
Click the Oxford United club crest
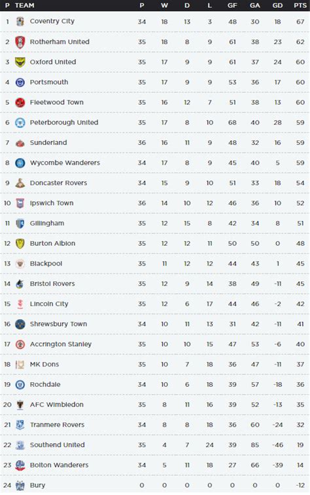click(20, 62)
